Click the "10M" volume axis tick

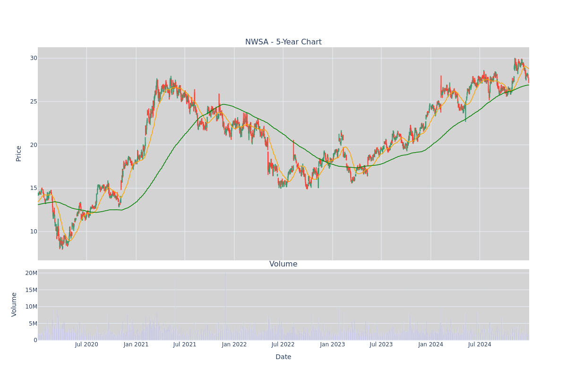tap(31, 307)
